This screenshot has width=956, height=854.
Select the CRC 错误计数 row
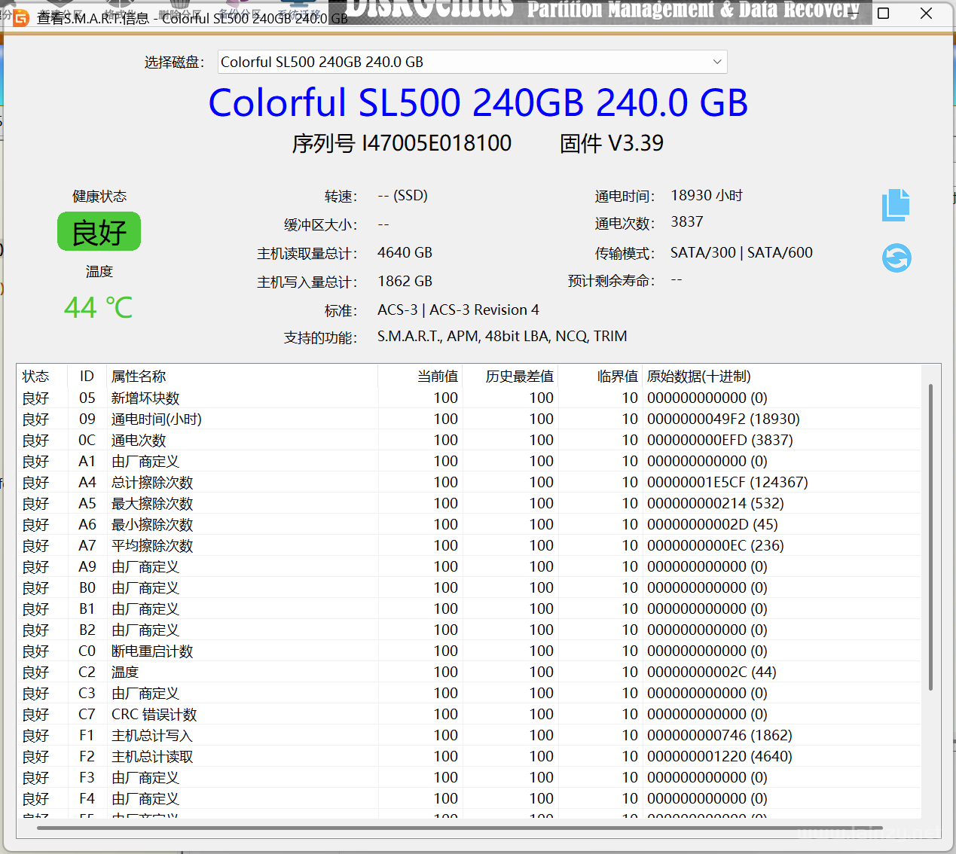pyautogui.click(x=154, y=715)
